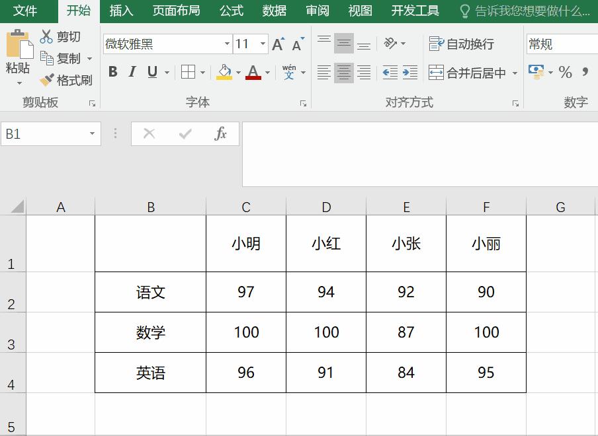Open the font color swatch dropdown
598x436 pixels.
coord(267,72)
